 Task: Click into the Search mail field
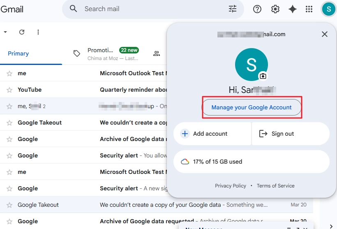click(x=152, y=9)
